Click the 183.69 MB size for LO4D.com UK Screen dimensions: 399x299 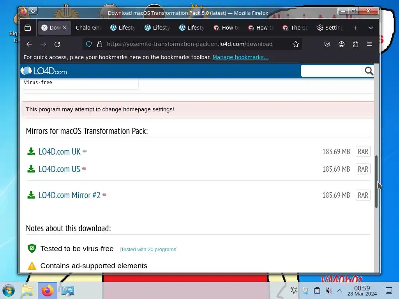(336, 151)
